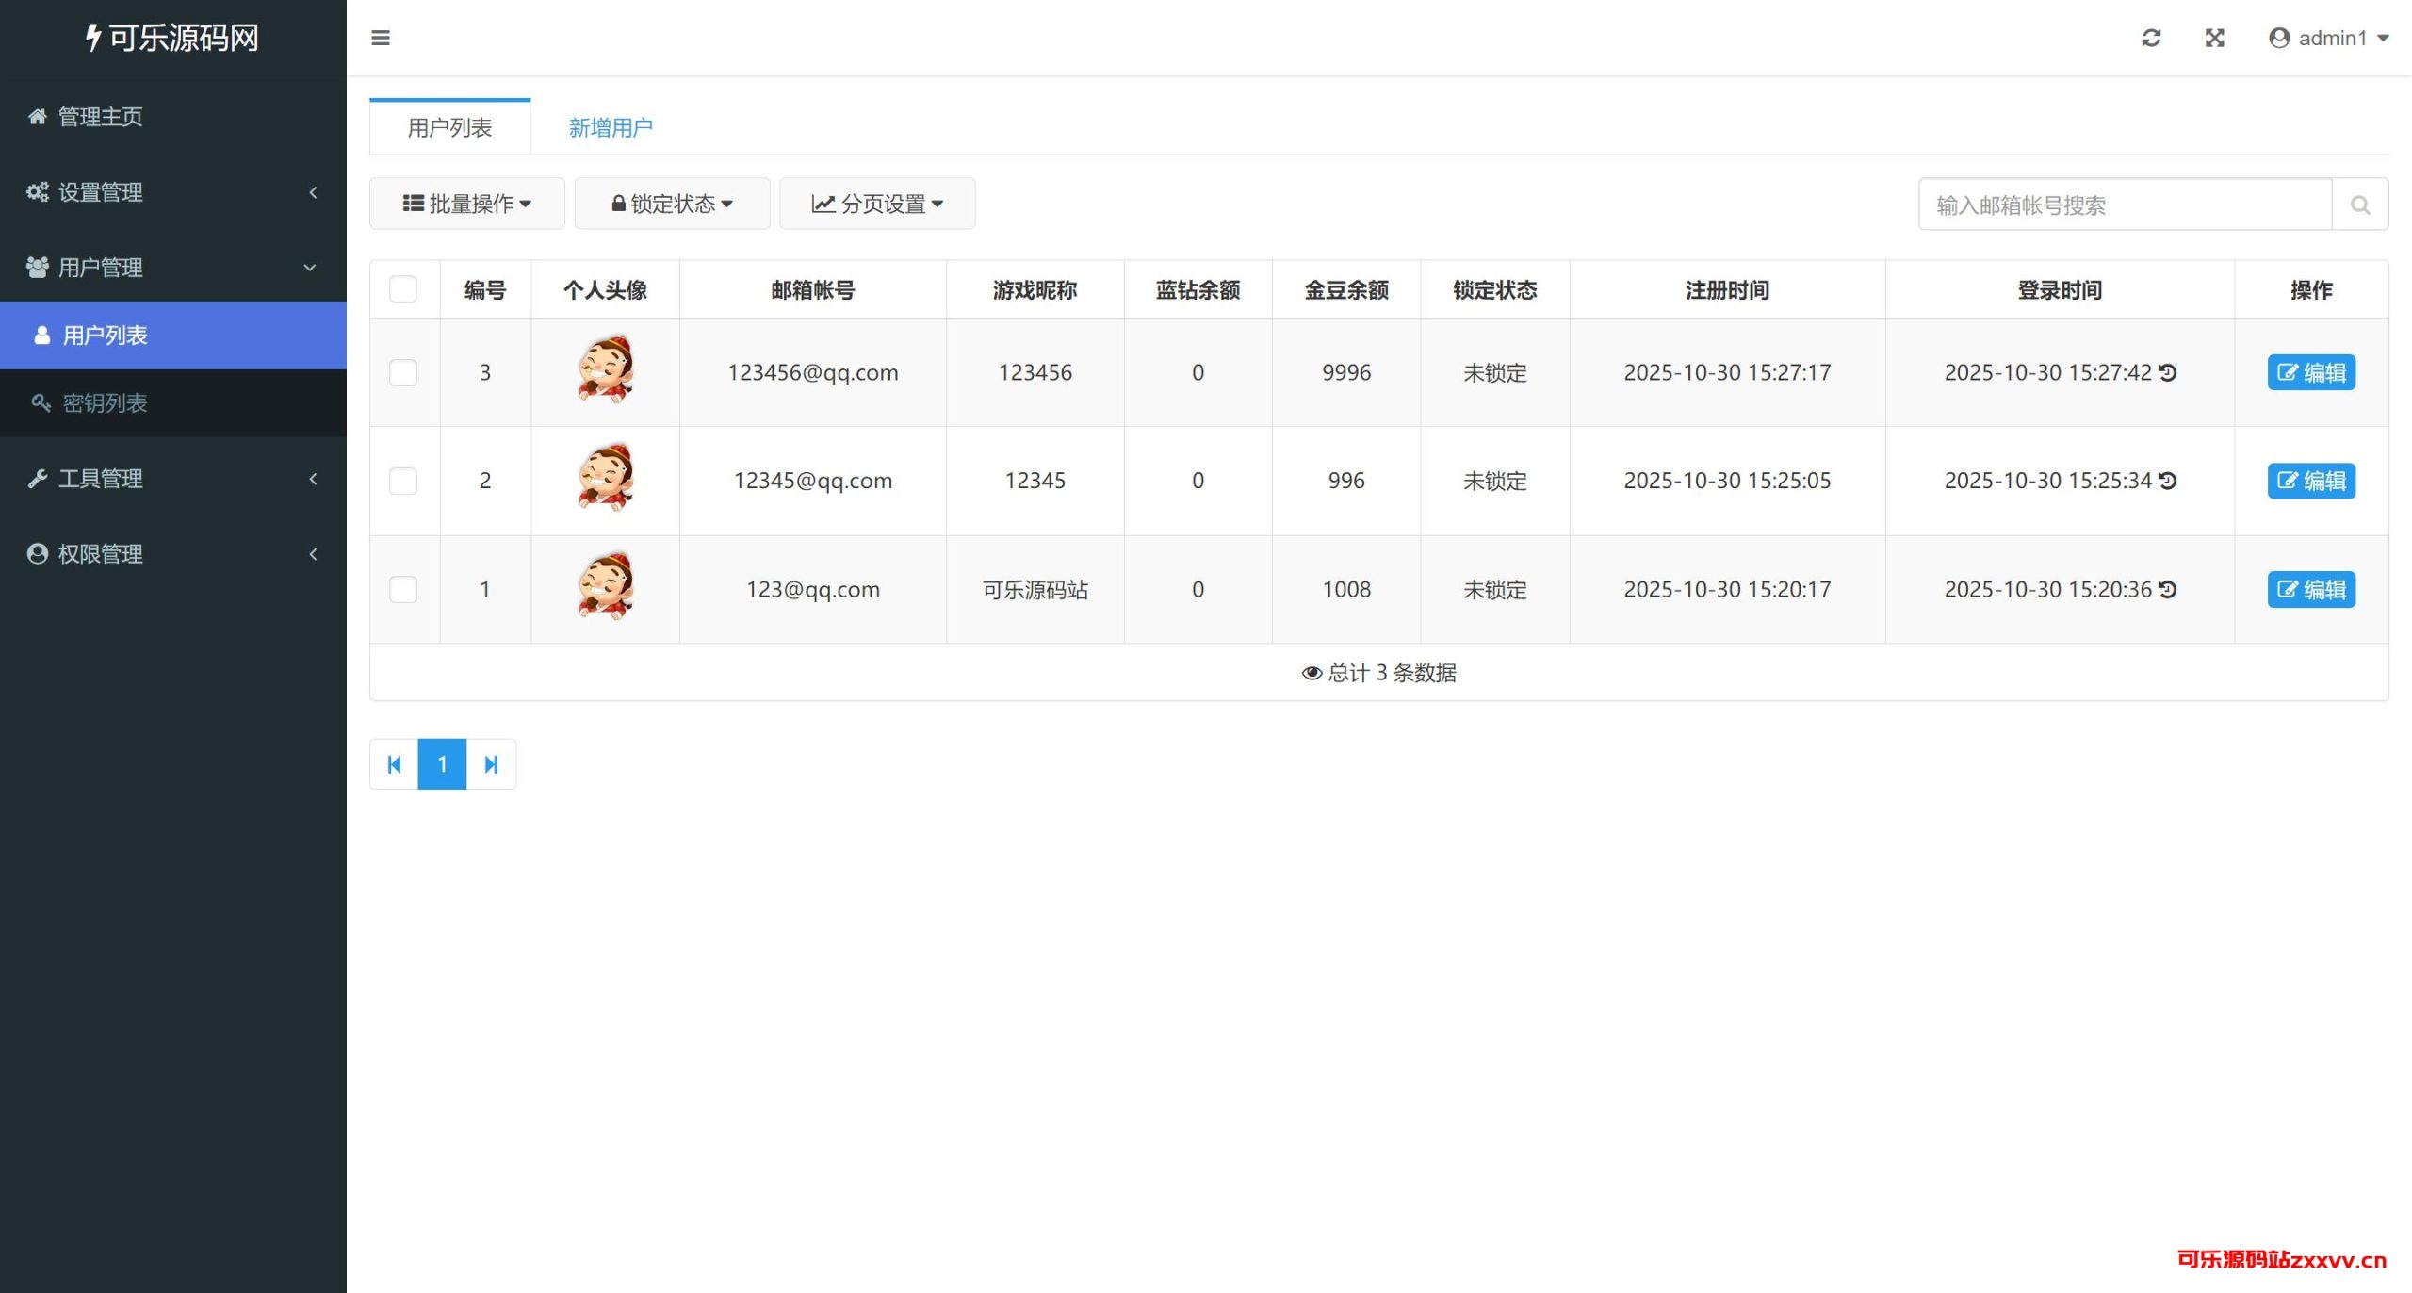Check the checkbox for user number 3
This screenshot has height=1293, width=2412.
pos(403,372)
